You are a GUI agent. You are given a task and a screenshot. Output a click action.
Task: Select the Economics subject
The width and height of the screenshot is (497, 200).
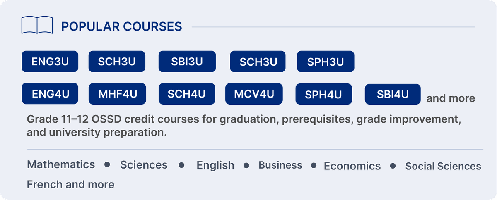[x=352, y=166]
